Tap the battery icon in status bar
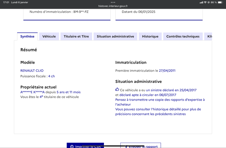 [x=220, y=2]
